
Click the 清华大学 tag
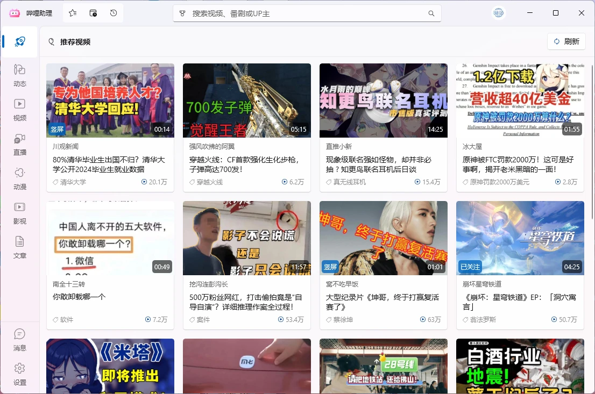(69, 182)
